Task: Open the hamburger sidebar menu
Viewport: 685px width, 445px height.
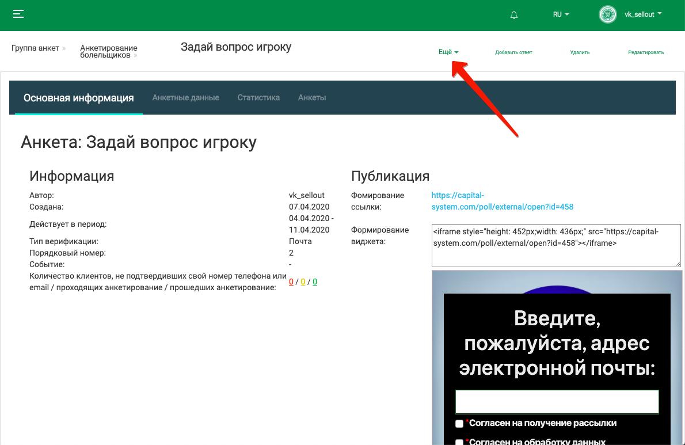Action: coord(18,14)
